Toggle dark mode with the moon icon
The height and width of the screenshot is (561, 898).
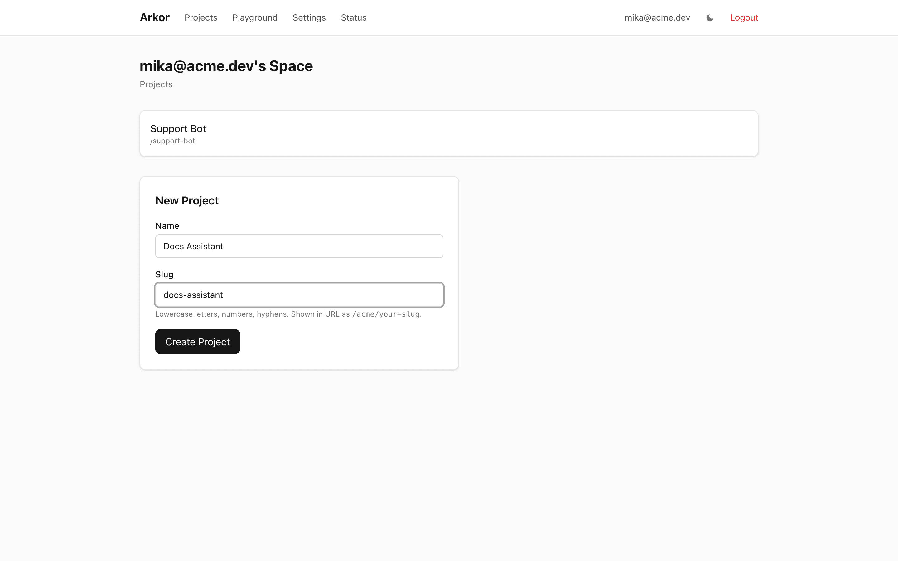point(710,18)
